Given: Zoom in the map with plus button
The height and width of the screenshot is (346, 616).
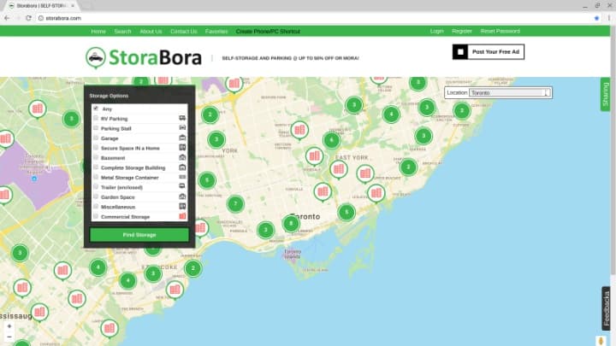Looking at the screenshot, I should (x=9, y=325).
